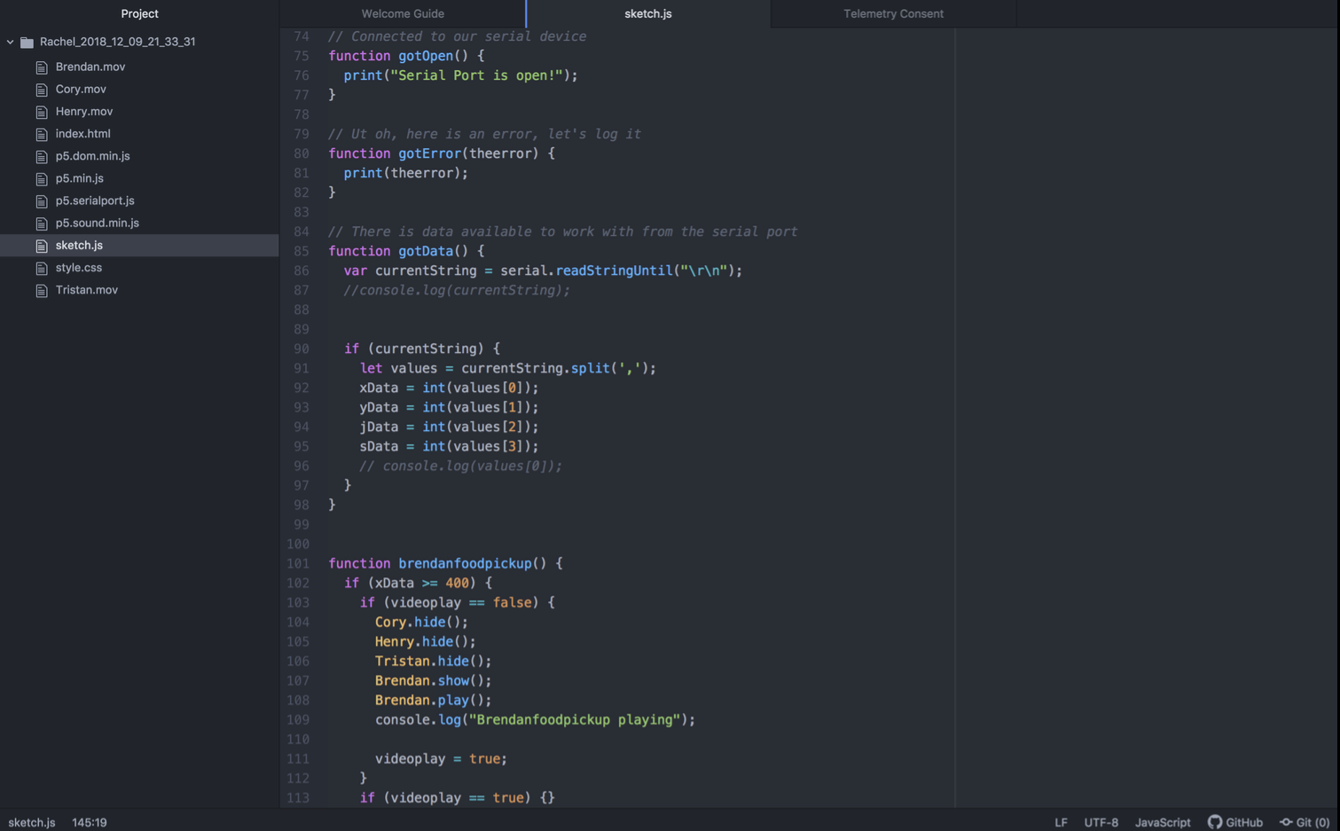The image size is (1340, 831).
Task: Click the number 400 in xData condition
Action: pos(457,583)
